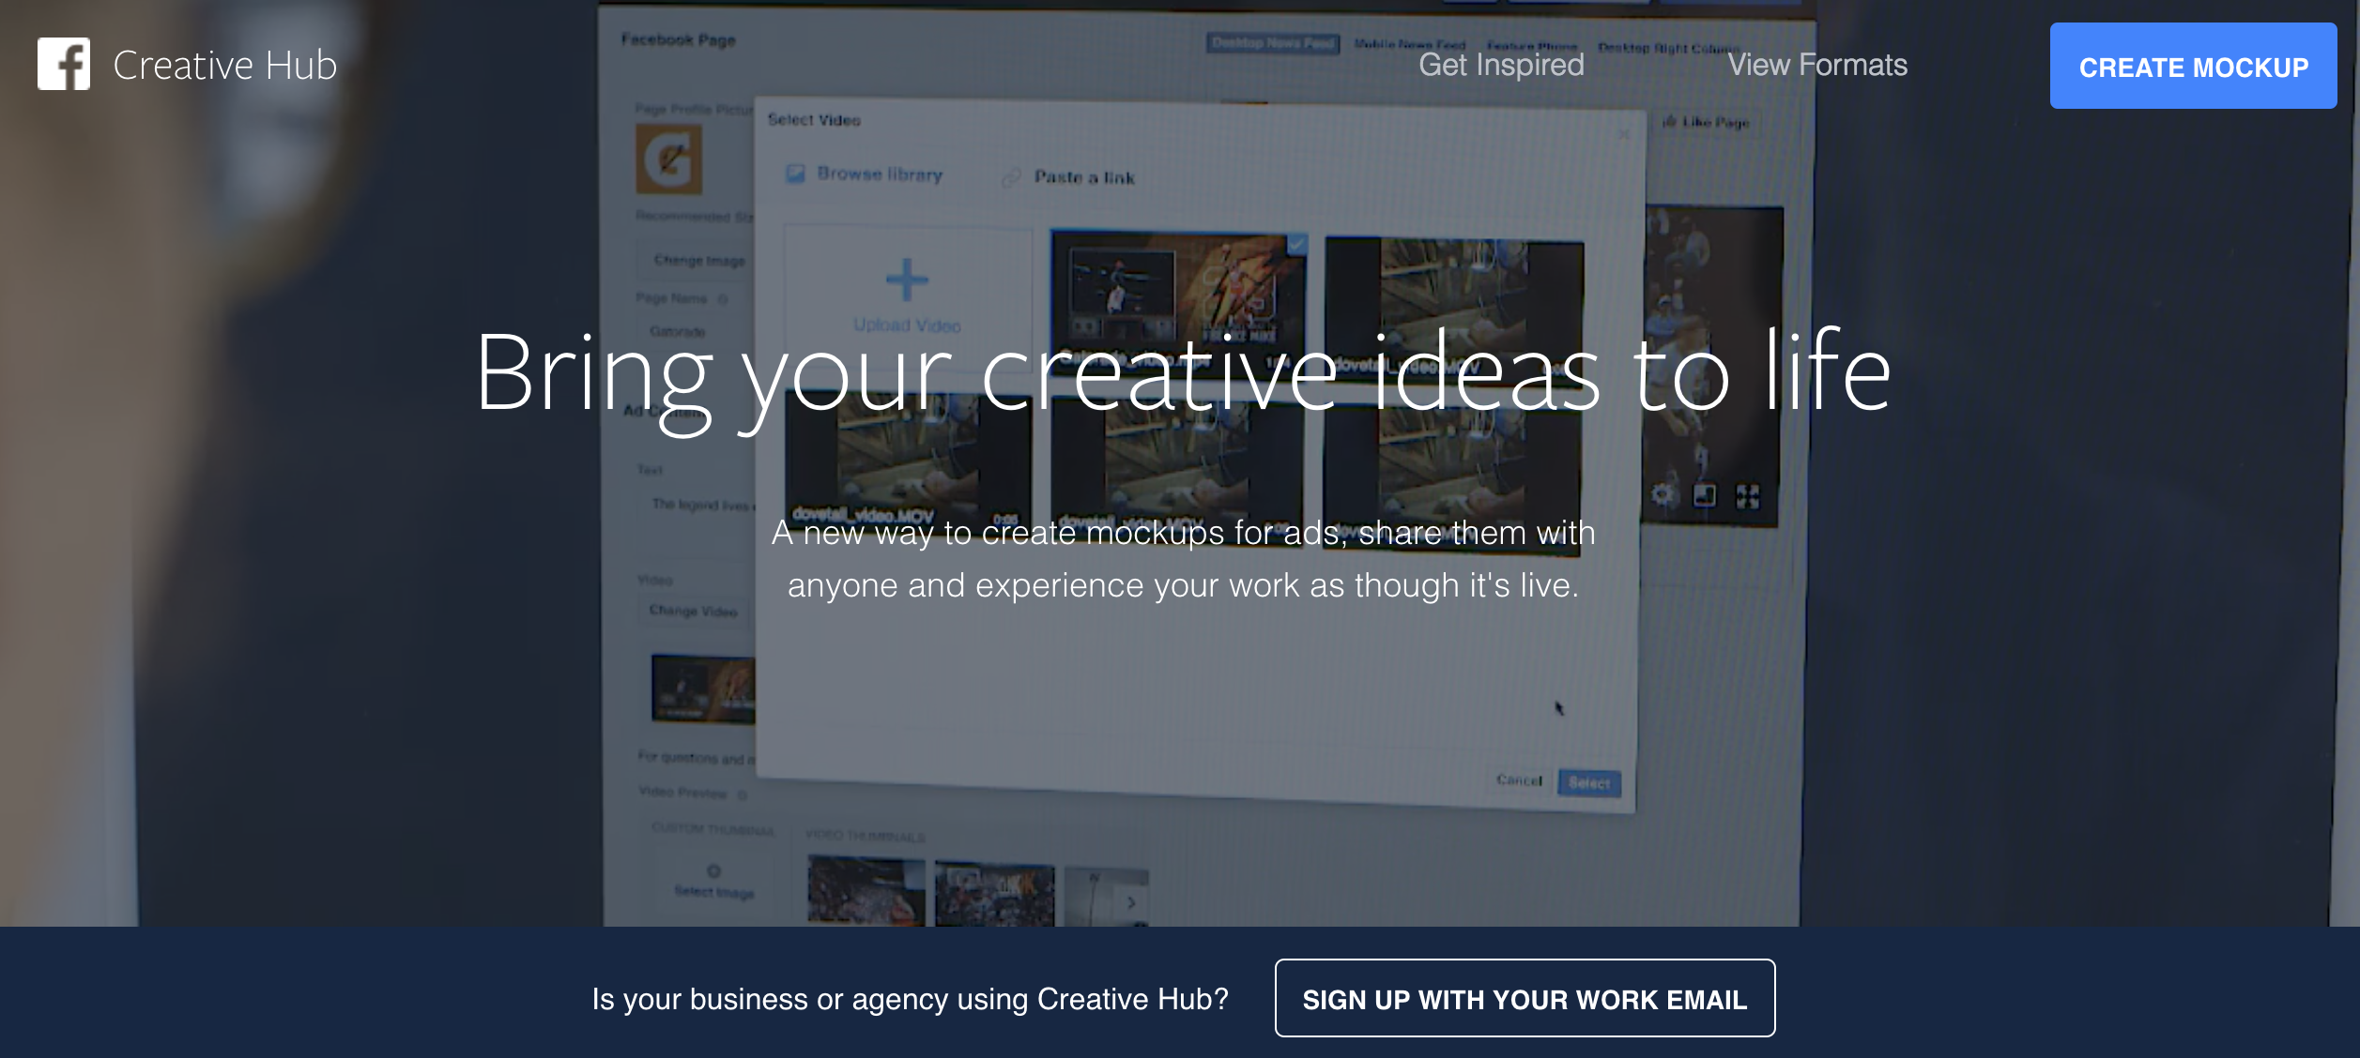Open the View Formats page
2360x1058 pixels.
(1817, 66)
